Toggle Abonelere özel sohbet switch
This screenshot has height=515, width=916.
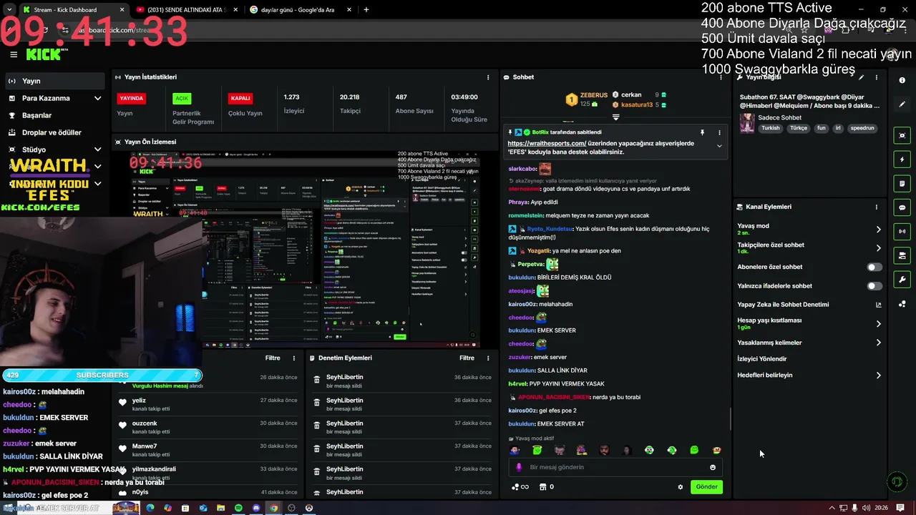(874, 267)
